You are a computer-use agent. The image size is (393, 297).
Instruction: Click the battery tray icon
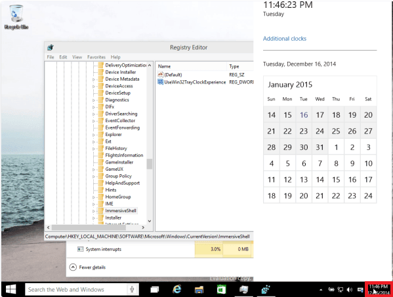(x=331, y=290)
